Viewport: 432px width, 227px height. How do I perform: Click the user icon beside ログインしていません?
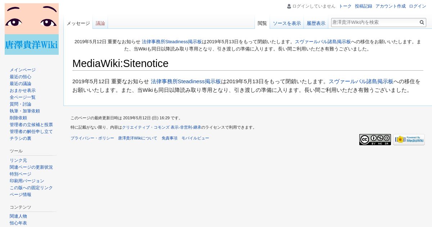tap(289, 6)
